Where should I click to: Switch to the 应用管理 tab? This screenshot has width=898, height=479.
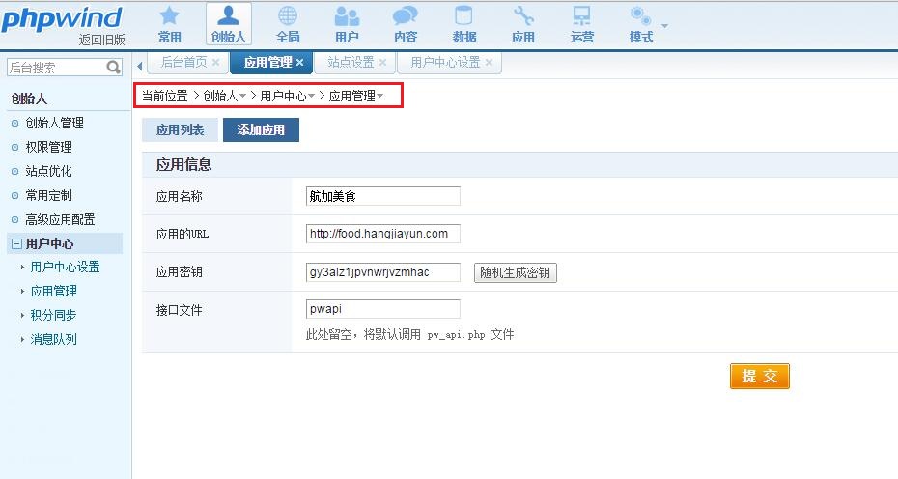tap(268, 62)
